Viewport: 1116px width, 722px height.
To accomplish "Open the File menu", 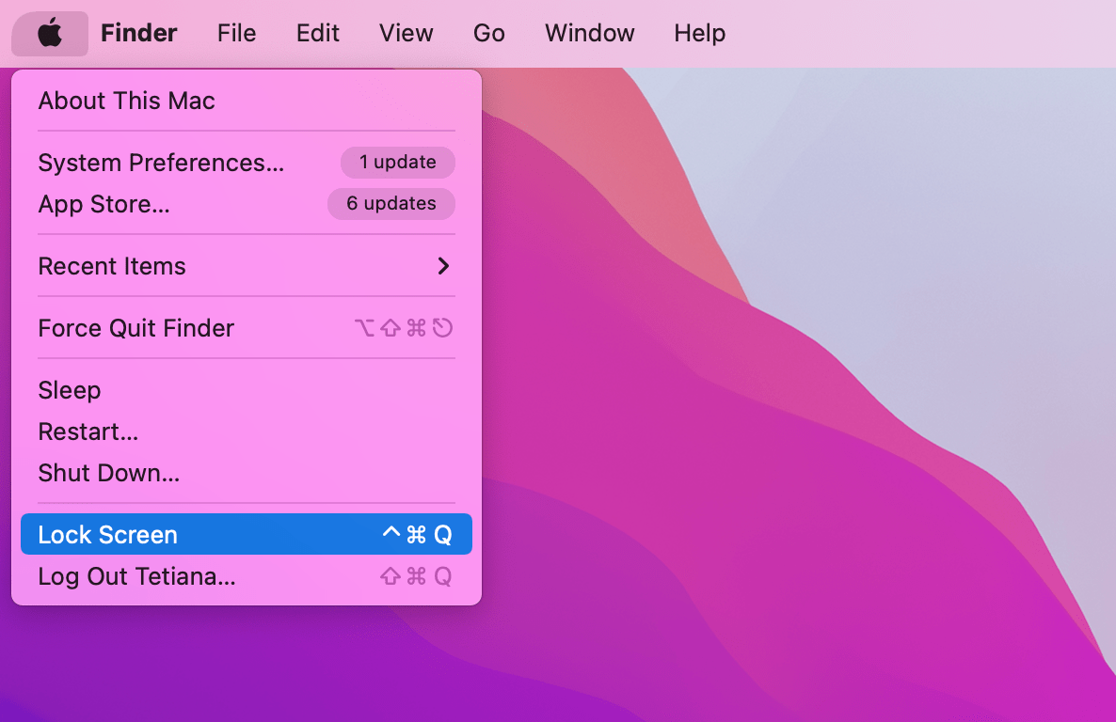I will tap(235, 33).
